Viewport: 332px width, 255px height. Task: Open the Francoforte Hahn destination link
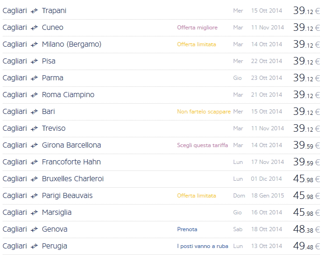pyautogui.click(x=71, y=162)
